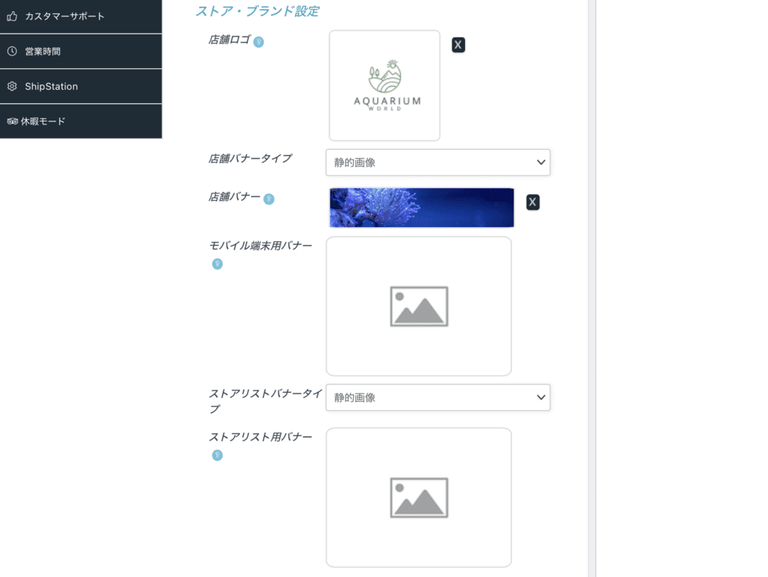
Task: Open the ストアリストバナータイプ dropdown
Action: pos(437,397)
